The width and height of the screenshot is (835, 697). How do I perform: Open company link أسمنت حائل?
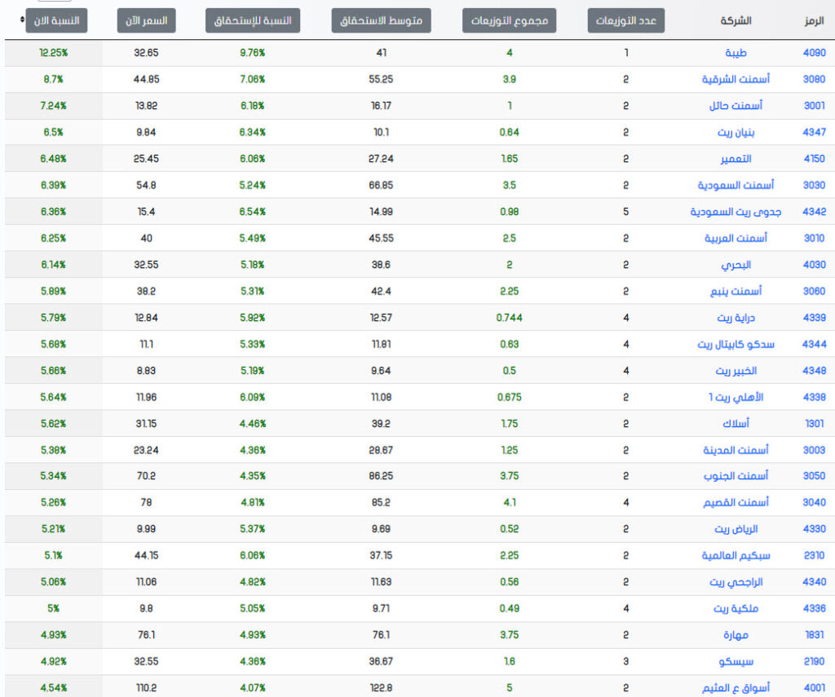coord(736,105)
